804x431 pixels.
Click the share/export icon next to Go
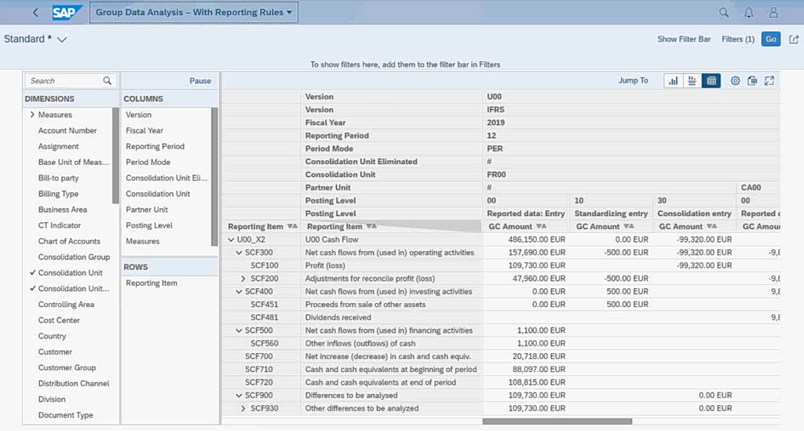pos(794,39)
